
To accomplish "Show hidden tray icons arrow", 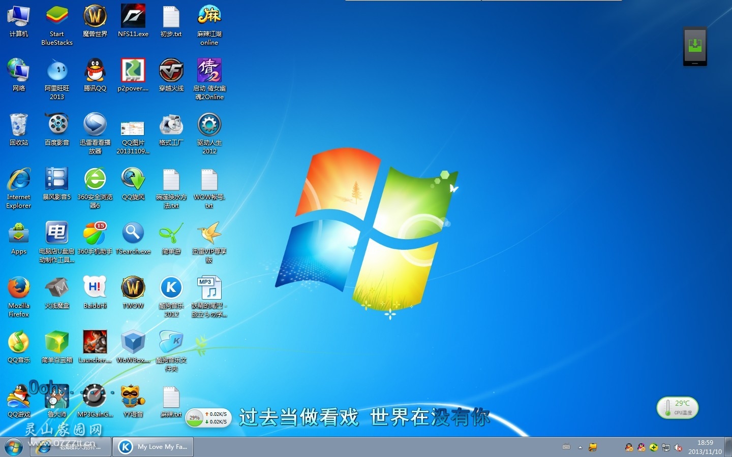I will pos(580,447).
